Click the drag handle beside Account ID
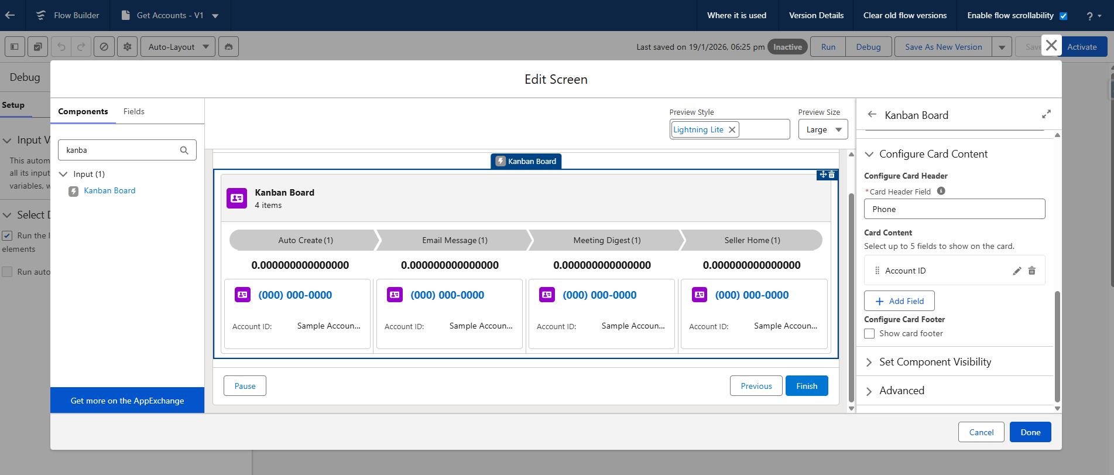This screenshot has height=475, width=1114. (877, 271)
